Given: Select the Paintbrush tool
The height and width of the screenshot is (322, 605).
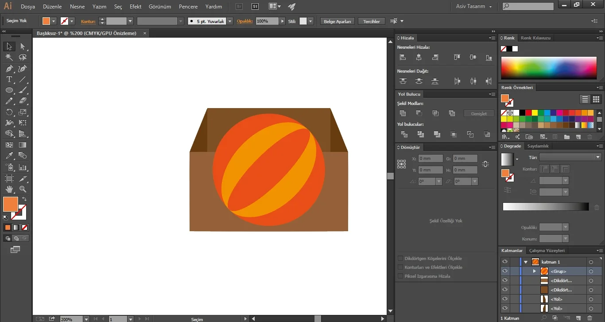Looking at the screenshot, I should point(23,90).
